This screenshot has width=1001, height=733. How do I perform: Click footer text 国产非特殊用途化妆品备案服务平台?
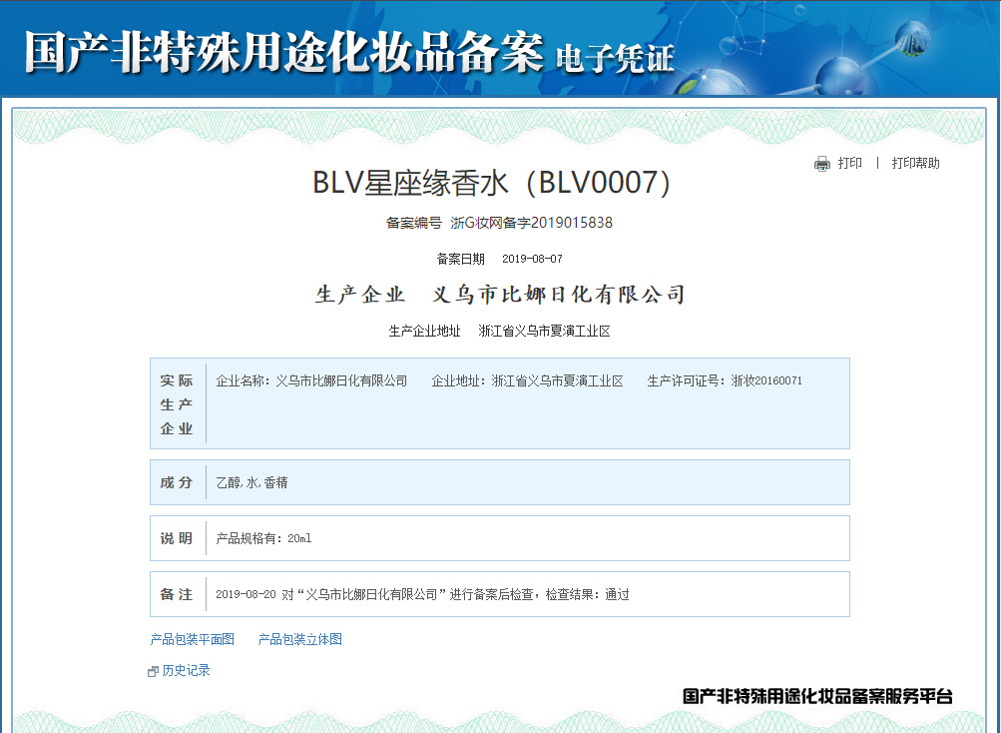[817, 696]
